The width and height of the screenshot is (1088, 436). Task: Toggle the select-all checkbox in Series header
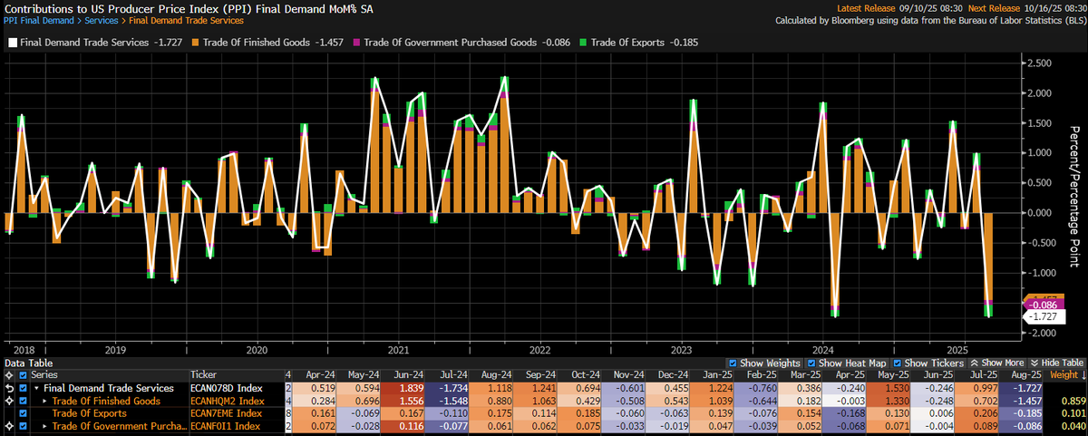24,374
